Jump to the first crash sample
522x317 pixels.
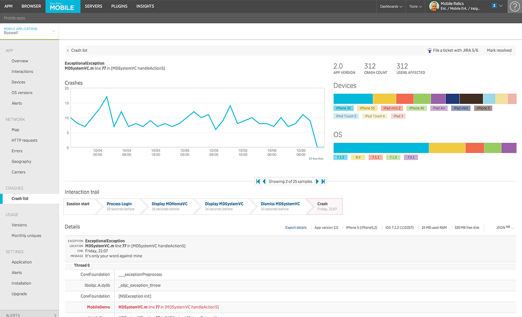[258, 181]
